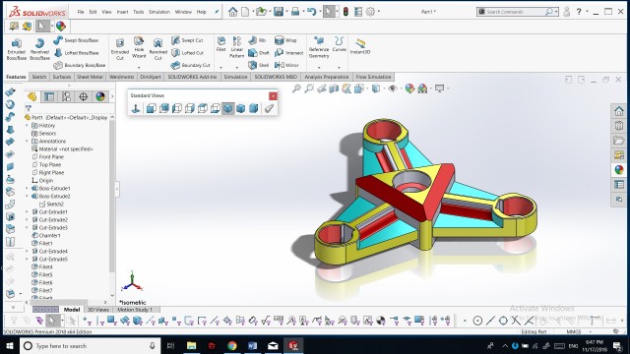Viewport: 630px width, 354px height.
Task: Open the Hole Wizard tool
Action: 139,47
